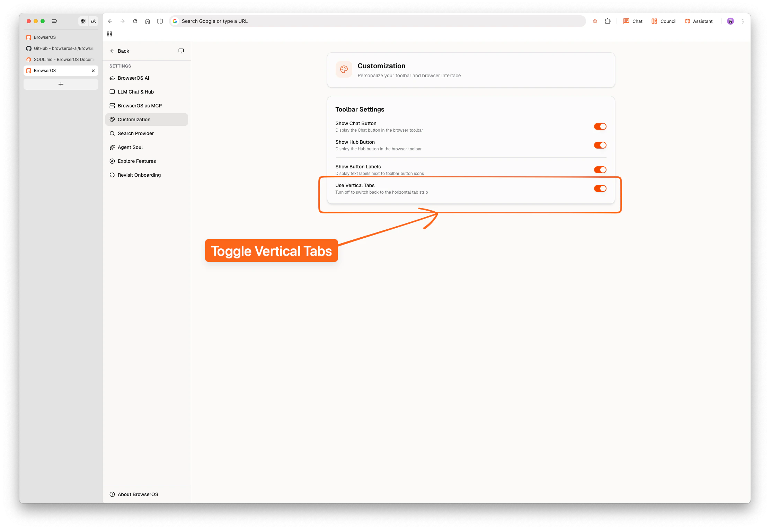Open the browser extensions puzzle icon

point(608,21)
